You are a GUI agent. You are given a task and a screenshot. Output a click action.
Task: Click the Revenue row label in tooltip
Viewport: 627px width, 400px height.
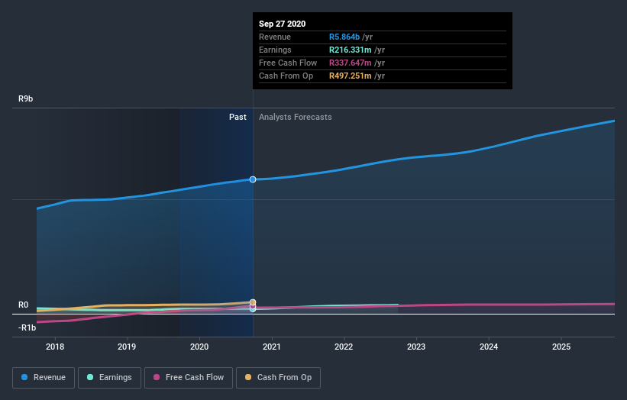click(x=275, y=37)
